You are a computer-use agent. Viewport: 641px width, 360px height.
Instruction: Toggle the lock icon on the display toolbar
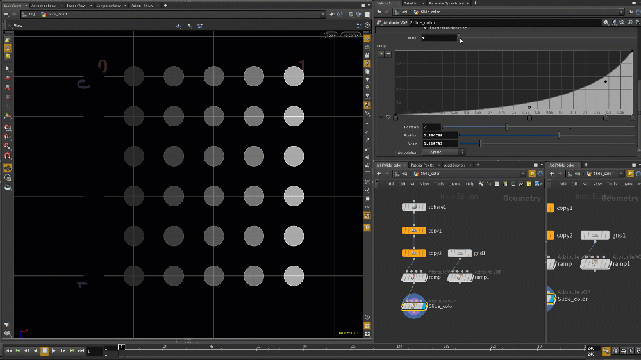[x=367, y=55]
